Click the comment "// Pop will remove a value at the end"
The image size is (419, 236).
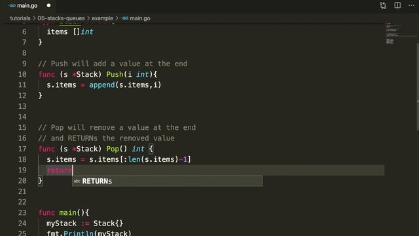tap(117, 127)
